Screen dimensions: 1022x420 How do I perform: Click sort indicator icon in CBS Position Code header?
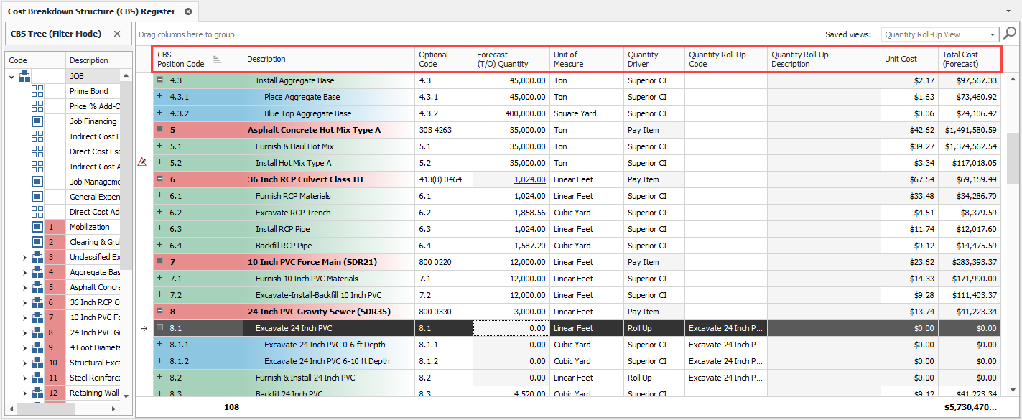217,60
